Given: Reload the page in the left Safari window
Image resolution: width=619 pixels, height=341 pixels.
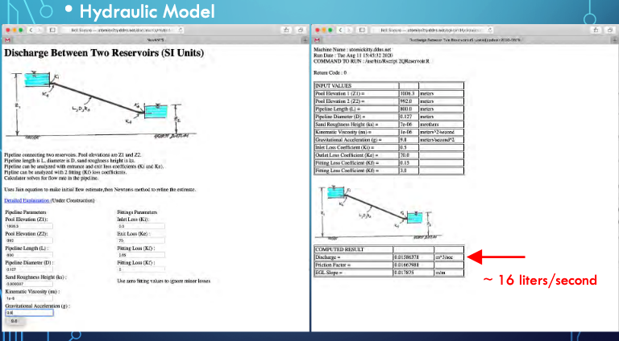Looking at the screenshot, I should point(181,30).
